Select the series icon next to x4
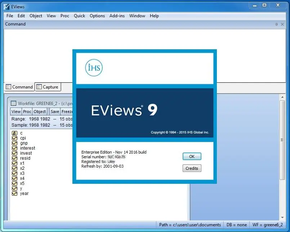 [x=14, y=178]
